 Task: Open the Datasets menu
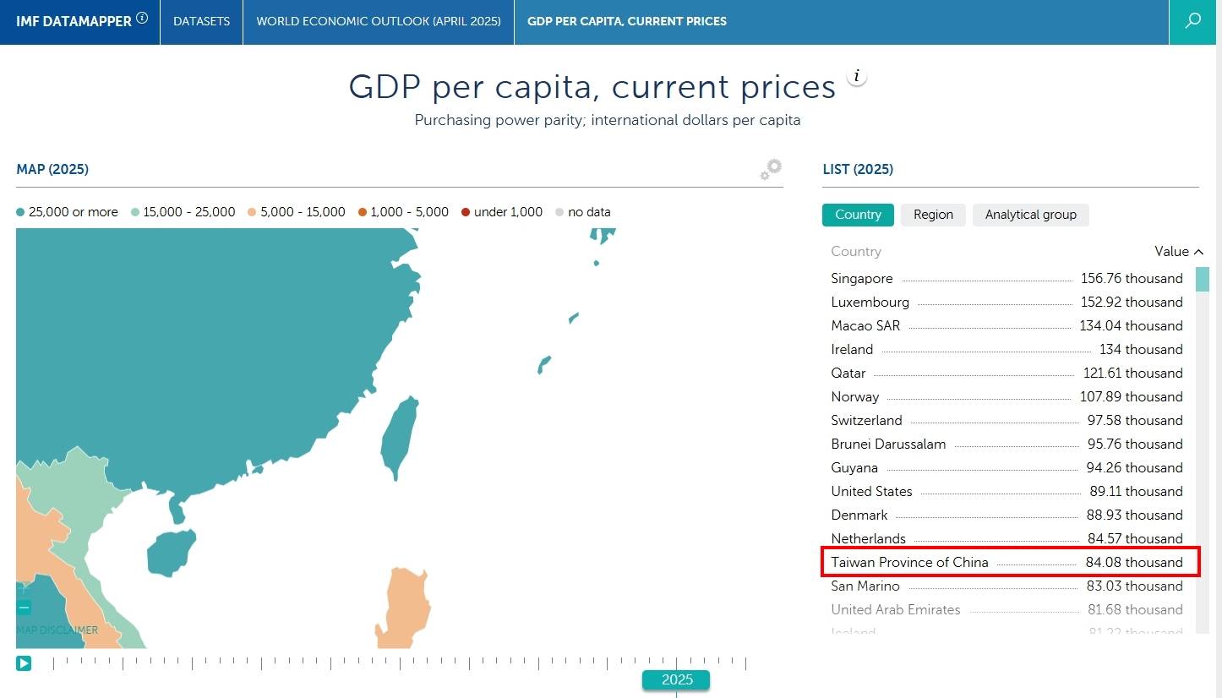coord(201,21)
